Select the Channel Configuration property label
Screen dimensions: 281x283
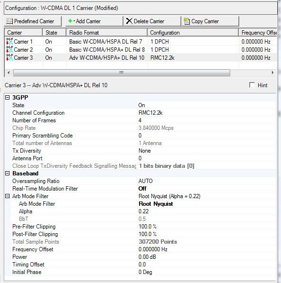click(38, 113)
